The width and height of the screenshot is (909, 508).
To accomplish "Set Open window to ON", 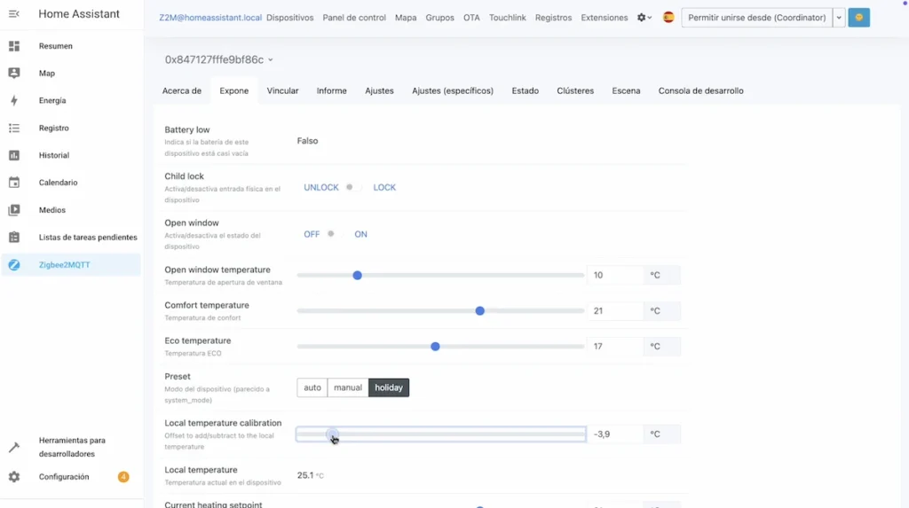I will coord(360,234).
